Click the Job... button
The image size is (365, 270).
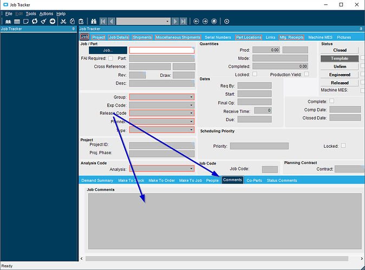click(x=108, y=50)
